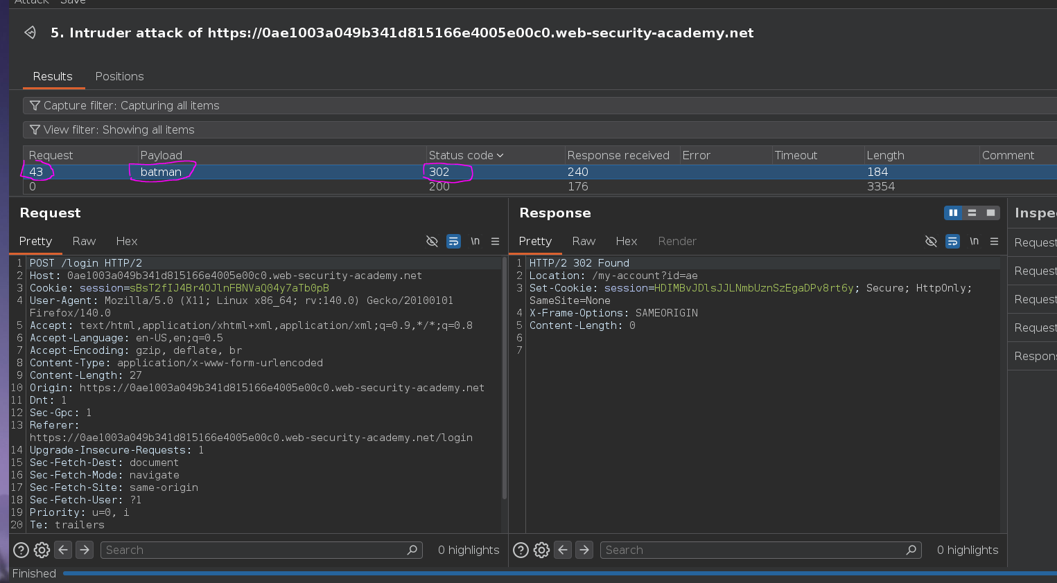Viewport: 1057px width, 583px height.
Task: Click 0 highlights label under Response panel
Action: [x=968, y=550]
